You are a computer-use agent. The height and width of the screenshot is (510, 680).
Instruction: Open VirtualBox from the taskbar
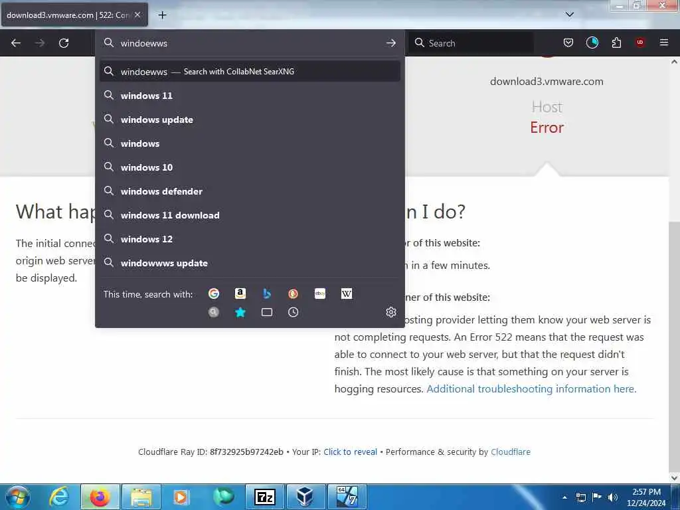click(x=305, y=497)
